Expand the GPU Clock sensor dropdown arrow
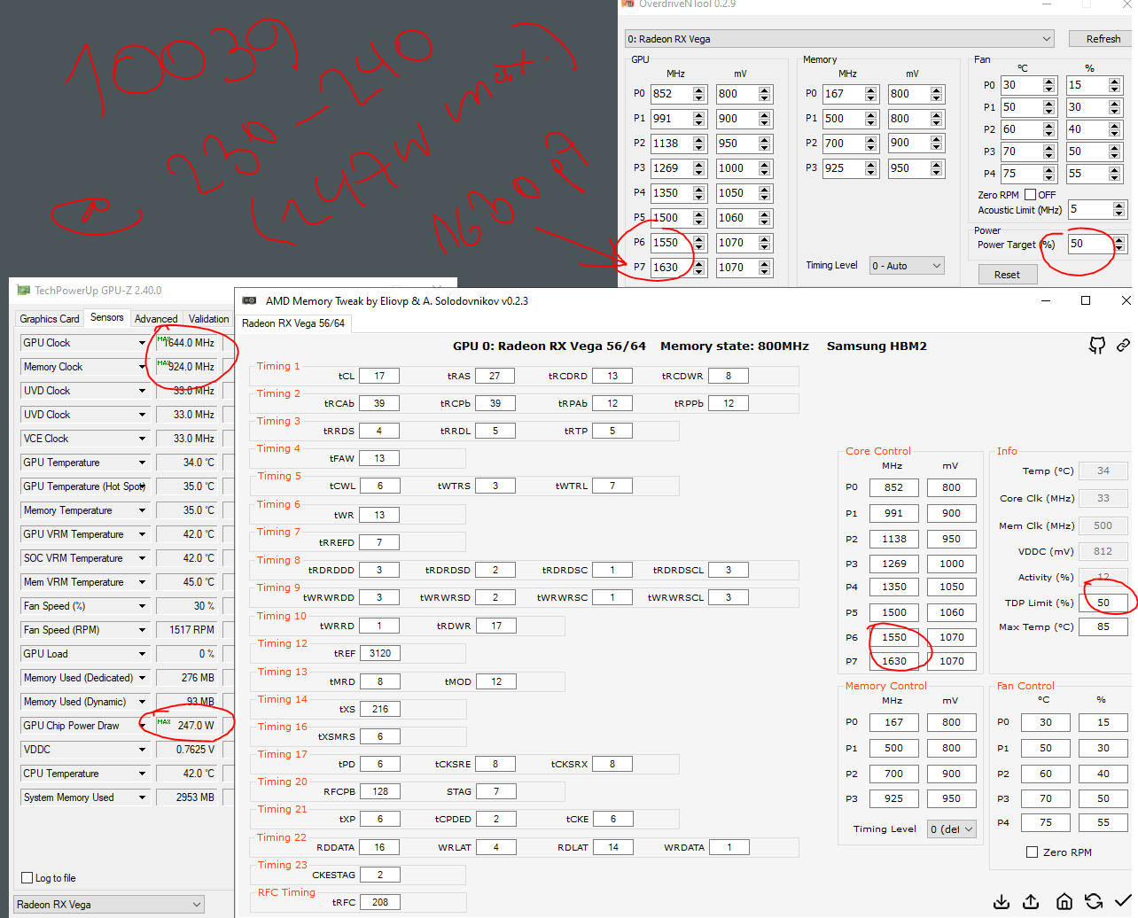The width and height of the screenshot is (1138, 918). click(x=142, y=343)
